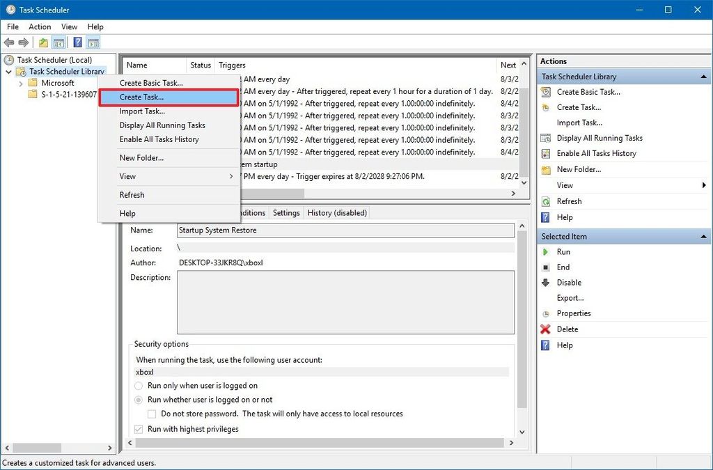Image resolution: width=713 pixels, height=470 pixels.
Task: Click the forward navigation arrow
Action: [x=24, y=42]
